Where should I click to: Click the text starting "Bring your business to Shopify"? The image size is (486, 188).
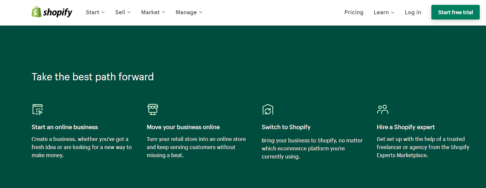(312, 149)
